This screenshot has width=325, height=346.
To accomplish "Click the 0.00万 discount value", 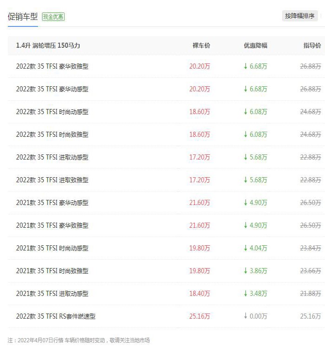I will pos(255,316).
